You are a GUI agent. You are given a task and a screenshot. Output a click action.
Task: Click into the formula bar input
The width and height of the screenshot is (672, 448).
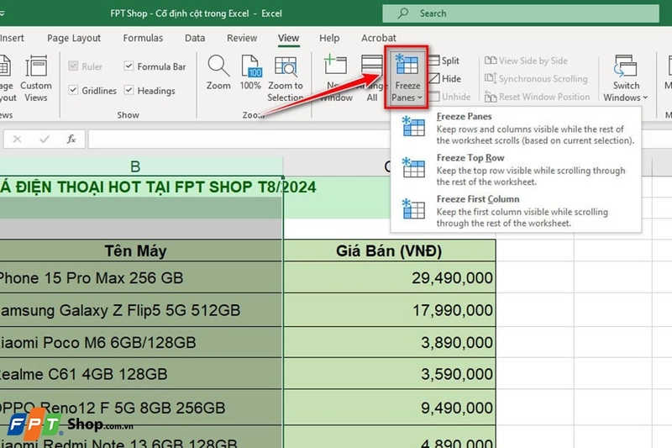(240, 139)
